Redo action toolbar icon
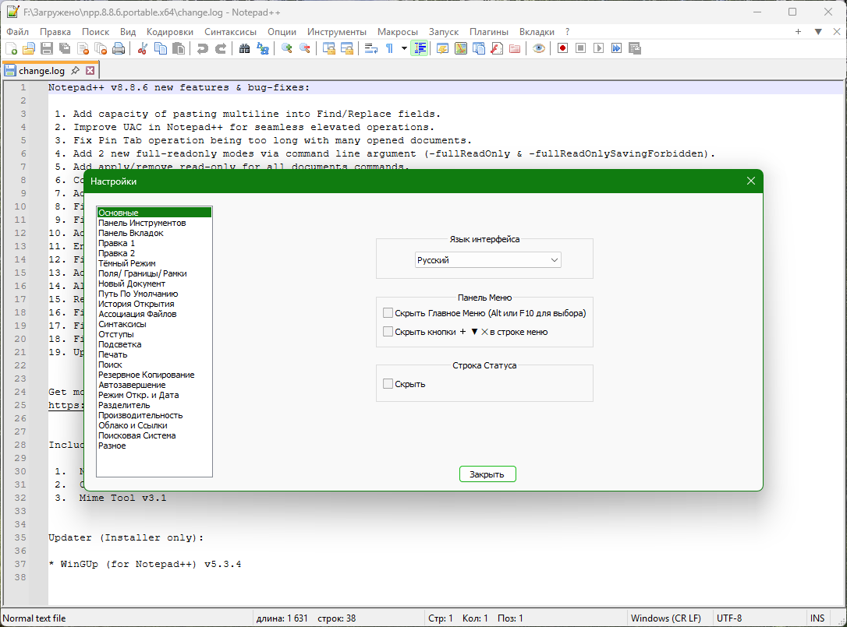The image size is (847, 627). click(x=221, y=48)
